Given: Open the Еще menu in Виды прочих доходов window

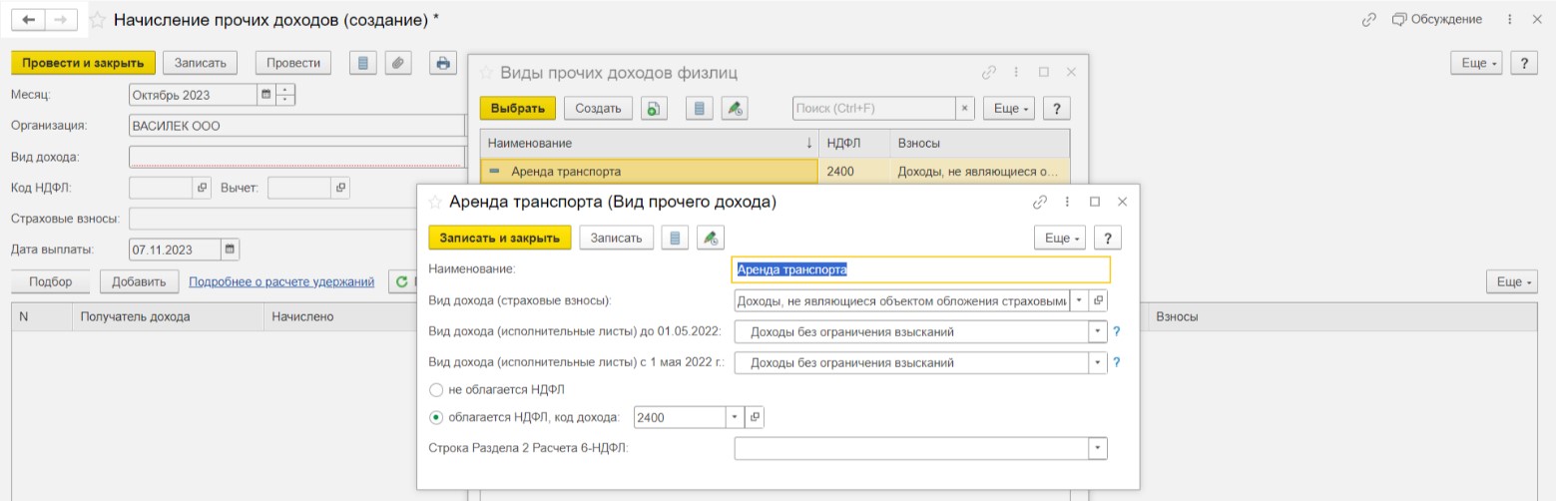Looking at the screenshot, I should click(x=1009, y=109).
